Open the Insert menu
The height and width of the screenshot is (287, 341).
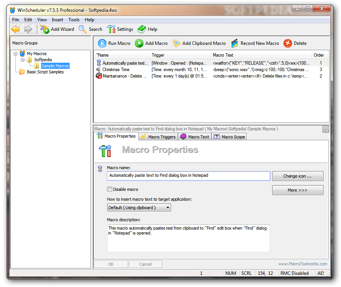point(57,20)
